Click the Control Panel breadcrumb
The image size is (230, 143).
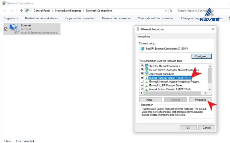pos(42,11)
